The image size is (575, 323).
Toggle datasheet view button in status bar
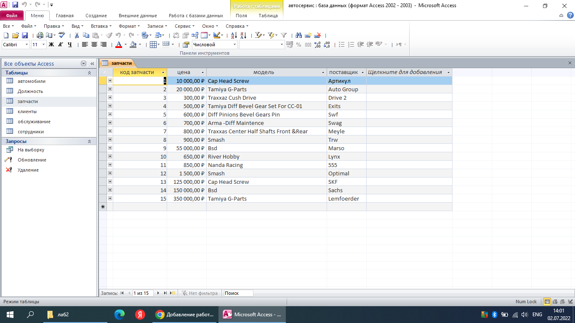pyautogui.click(x=547, y=302)
